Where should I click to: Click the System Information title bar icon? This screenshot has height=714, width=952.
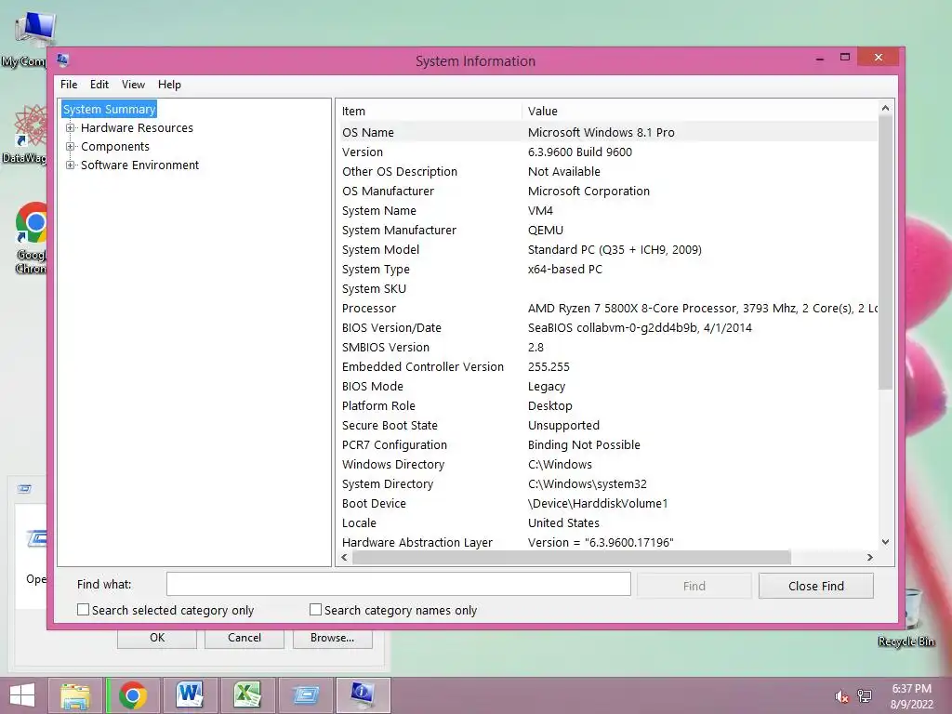[x=62, y=59]
